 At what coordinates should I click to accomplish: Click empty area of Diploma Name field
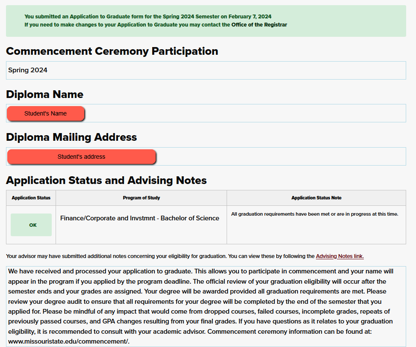pos(244,113)
